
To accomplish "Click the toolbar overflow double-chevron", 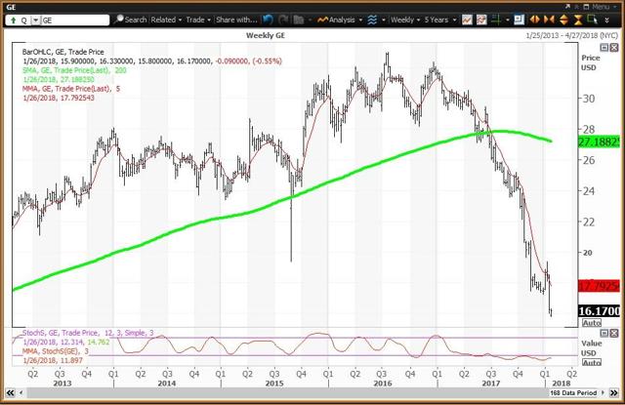I will tap(606, 20).
